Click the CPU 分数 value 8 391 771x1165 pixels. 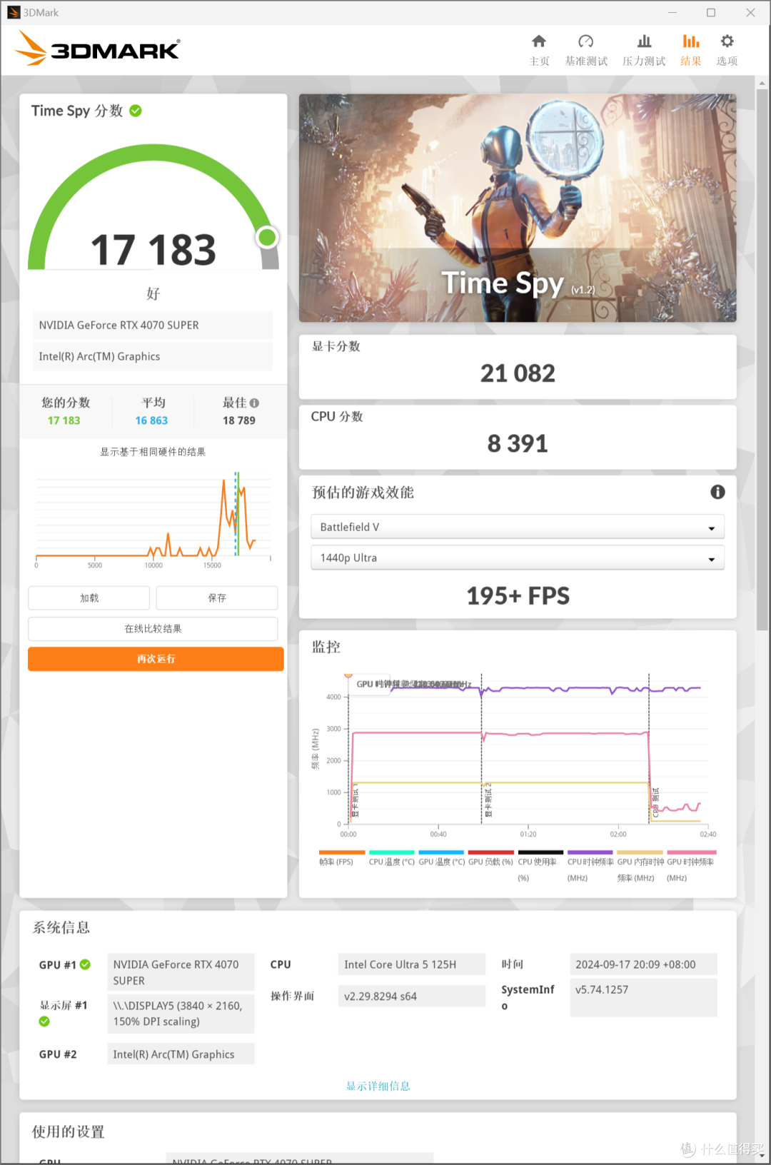pos(518,443)
